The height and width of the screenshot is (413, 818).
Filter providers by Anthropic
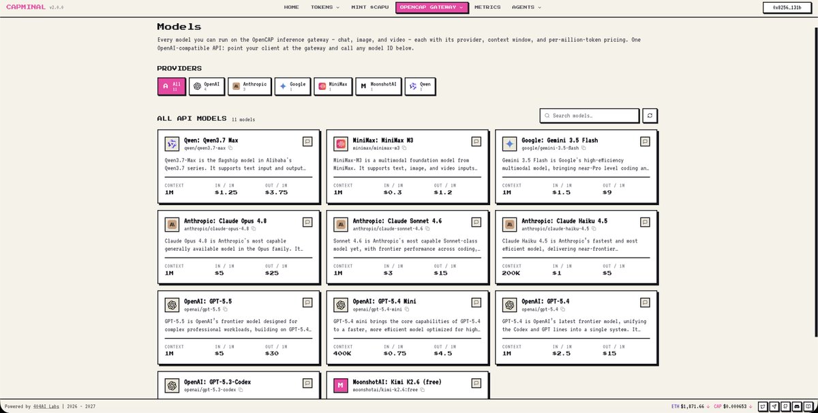[x=249, y=87]
